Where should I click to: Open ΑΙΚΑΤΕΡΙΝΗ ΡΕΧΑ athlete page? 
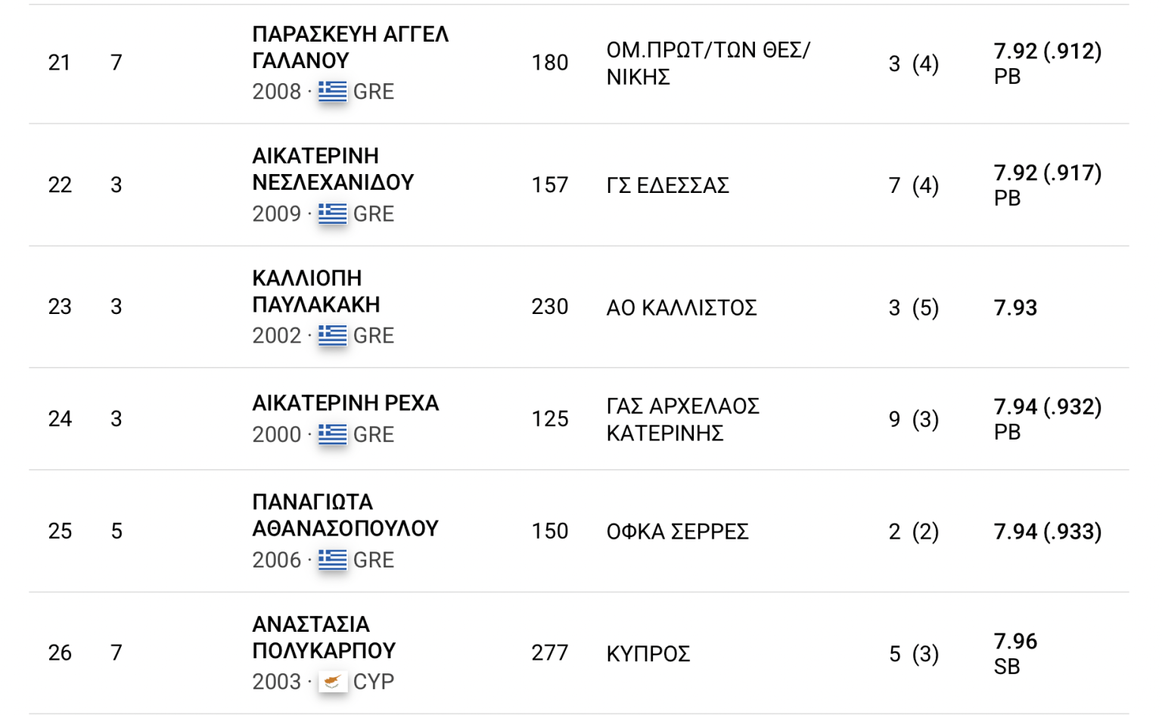pyautogui.click(x=346, y=403)
